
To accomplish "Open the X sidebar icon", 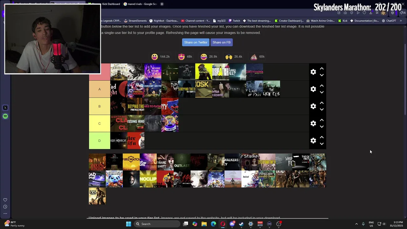I will point(5,108).
